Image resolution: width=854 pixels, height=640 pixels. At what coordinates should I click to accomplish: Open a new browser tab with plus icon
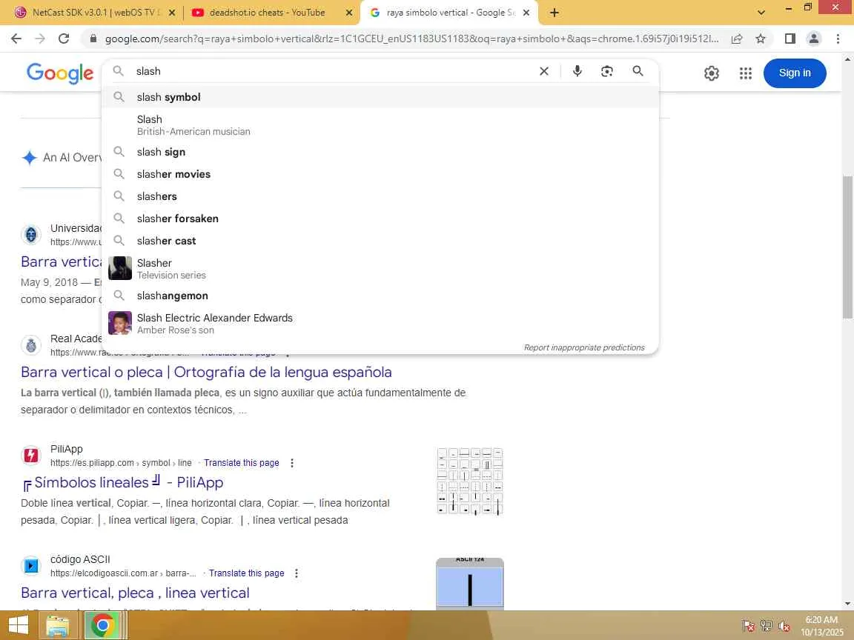pyautogui.click(x=554, y=13)
